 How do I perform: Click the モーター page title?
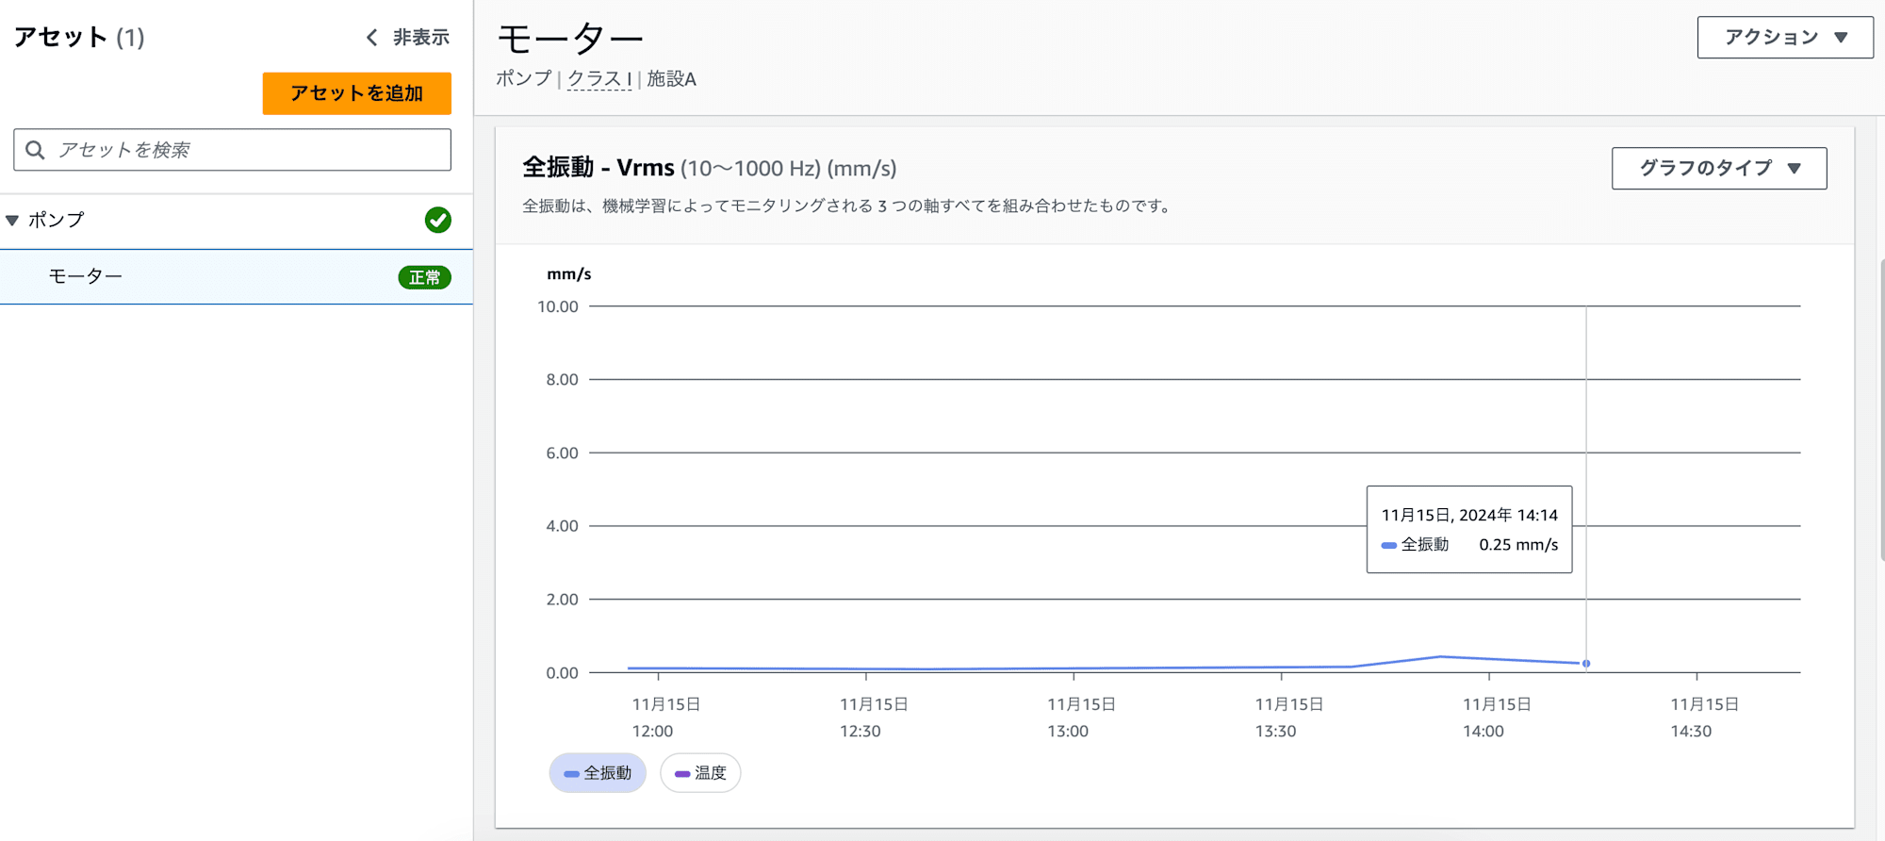[x=569, y=40]
